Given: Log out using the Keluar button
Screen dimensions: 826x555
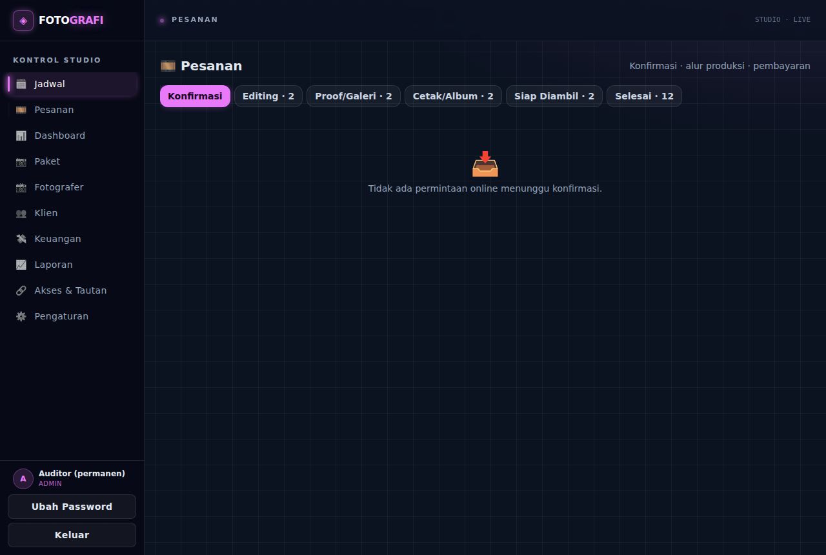Looking at the screenshot, I should (x=72, y=535).
